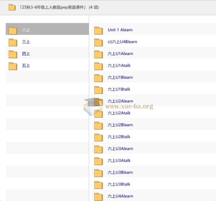The width and height of the screenshot is (216, 201).
Task: Click folder icon next to ci)六上U4Blearn
Action: click(99, 42)
